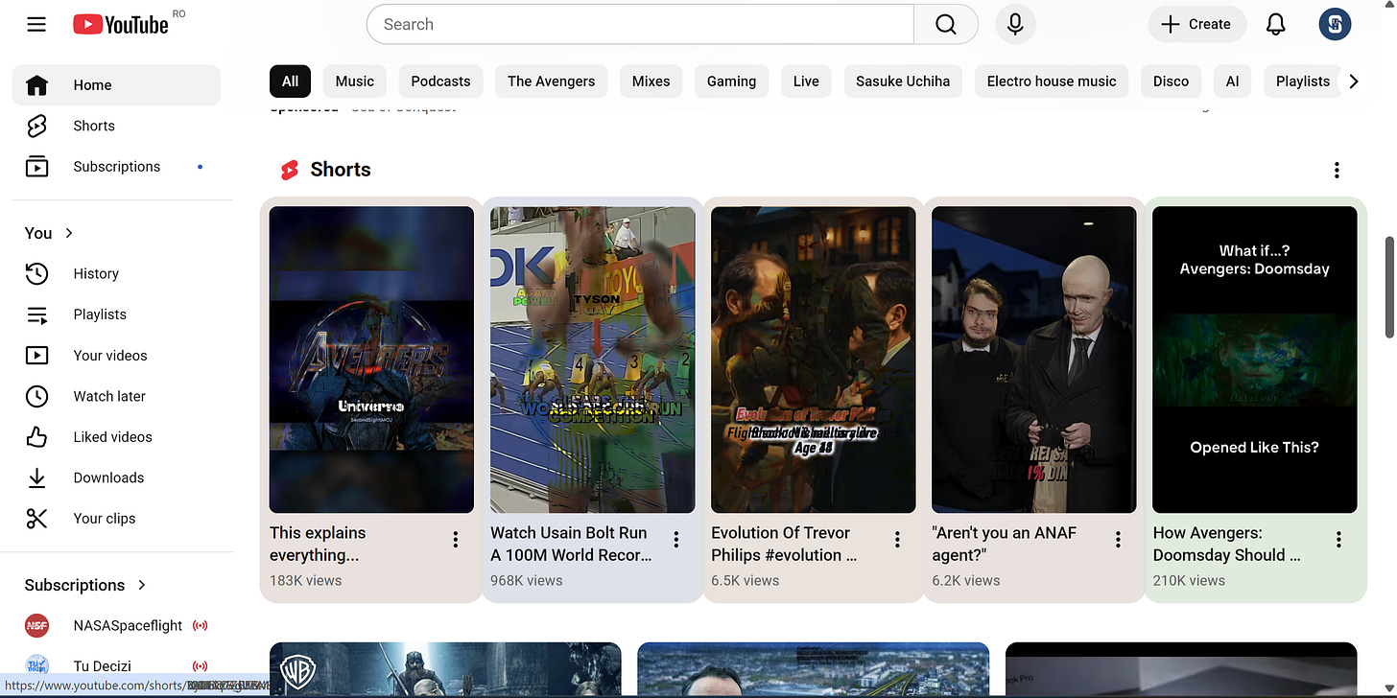Play the ANAF agent short thumbnail
The width and height of the screenshot is (1397, 698).
point(1033,360)
